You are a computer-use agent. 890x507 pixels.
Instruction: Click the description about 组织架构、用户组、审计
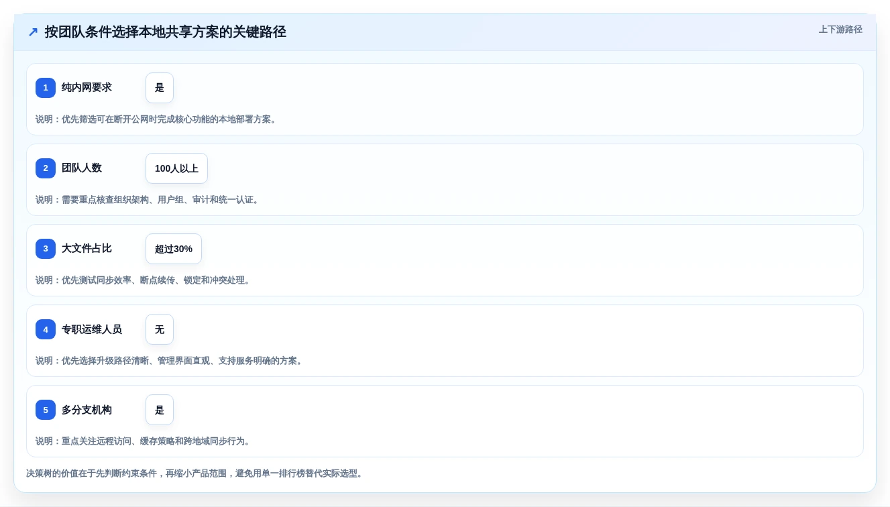point(149,200)
